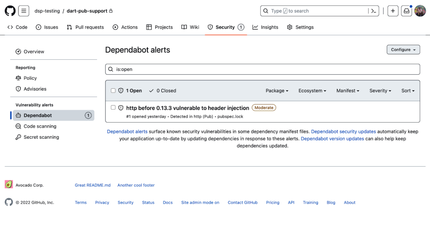Select Code scanning in the sidebar

[x=40, y=126]
